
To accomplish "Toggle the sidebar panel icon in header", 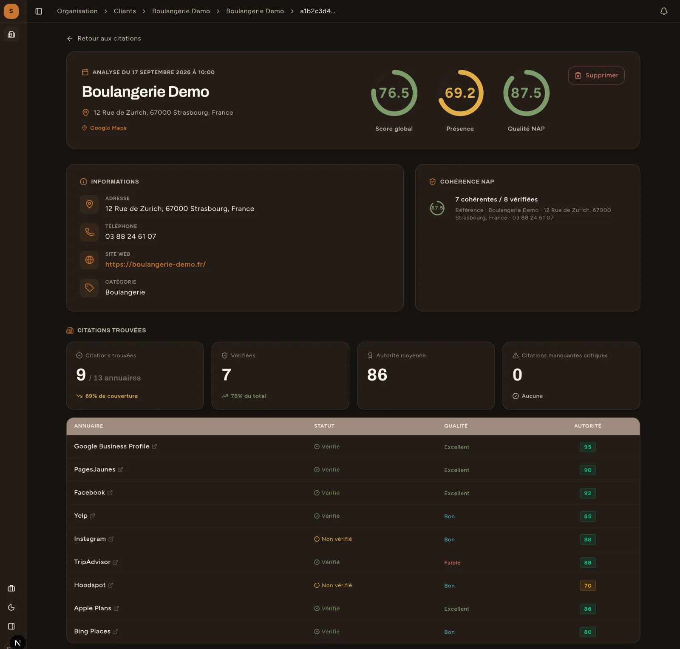I will coord(39,11).
